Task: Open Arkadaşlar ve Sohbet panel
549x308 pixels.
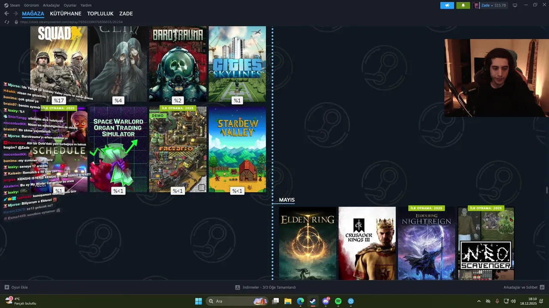Action: click(x=524, y=287)
